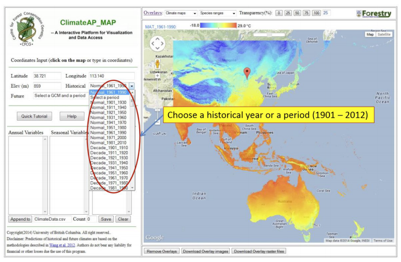Image resolution: width=401 pixels, height=262 pixels.
Task: Click the Append to button
Action: tap(21, 219)
